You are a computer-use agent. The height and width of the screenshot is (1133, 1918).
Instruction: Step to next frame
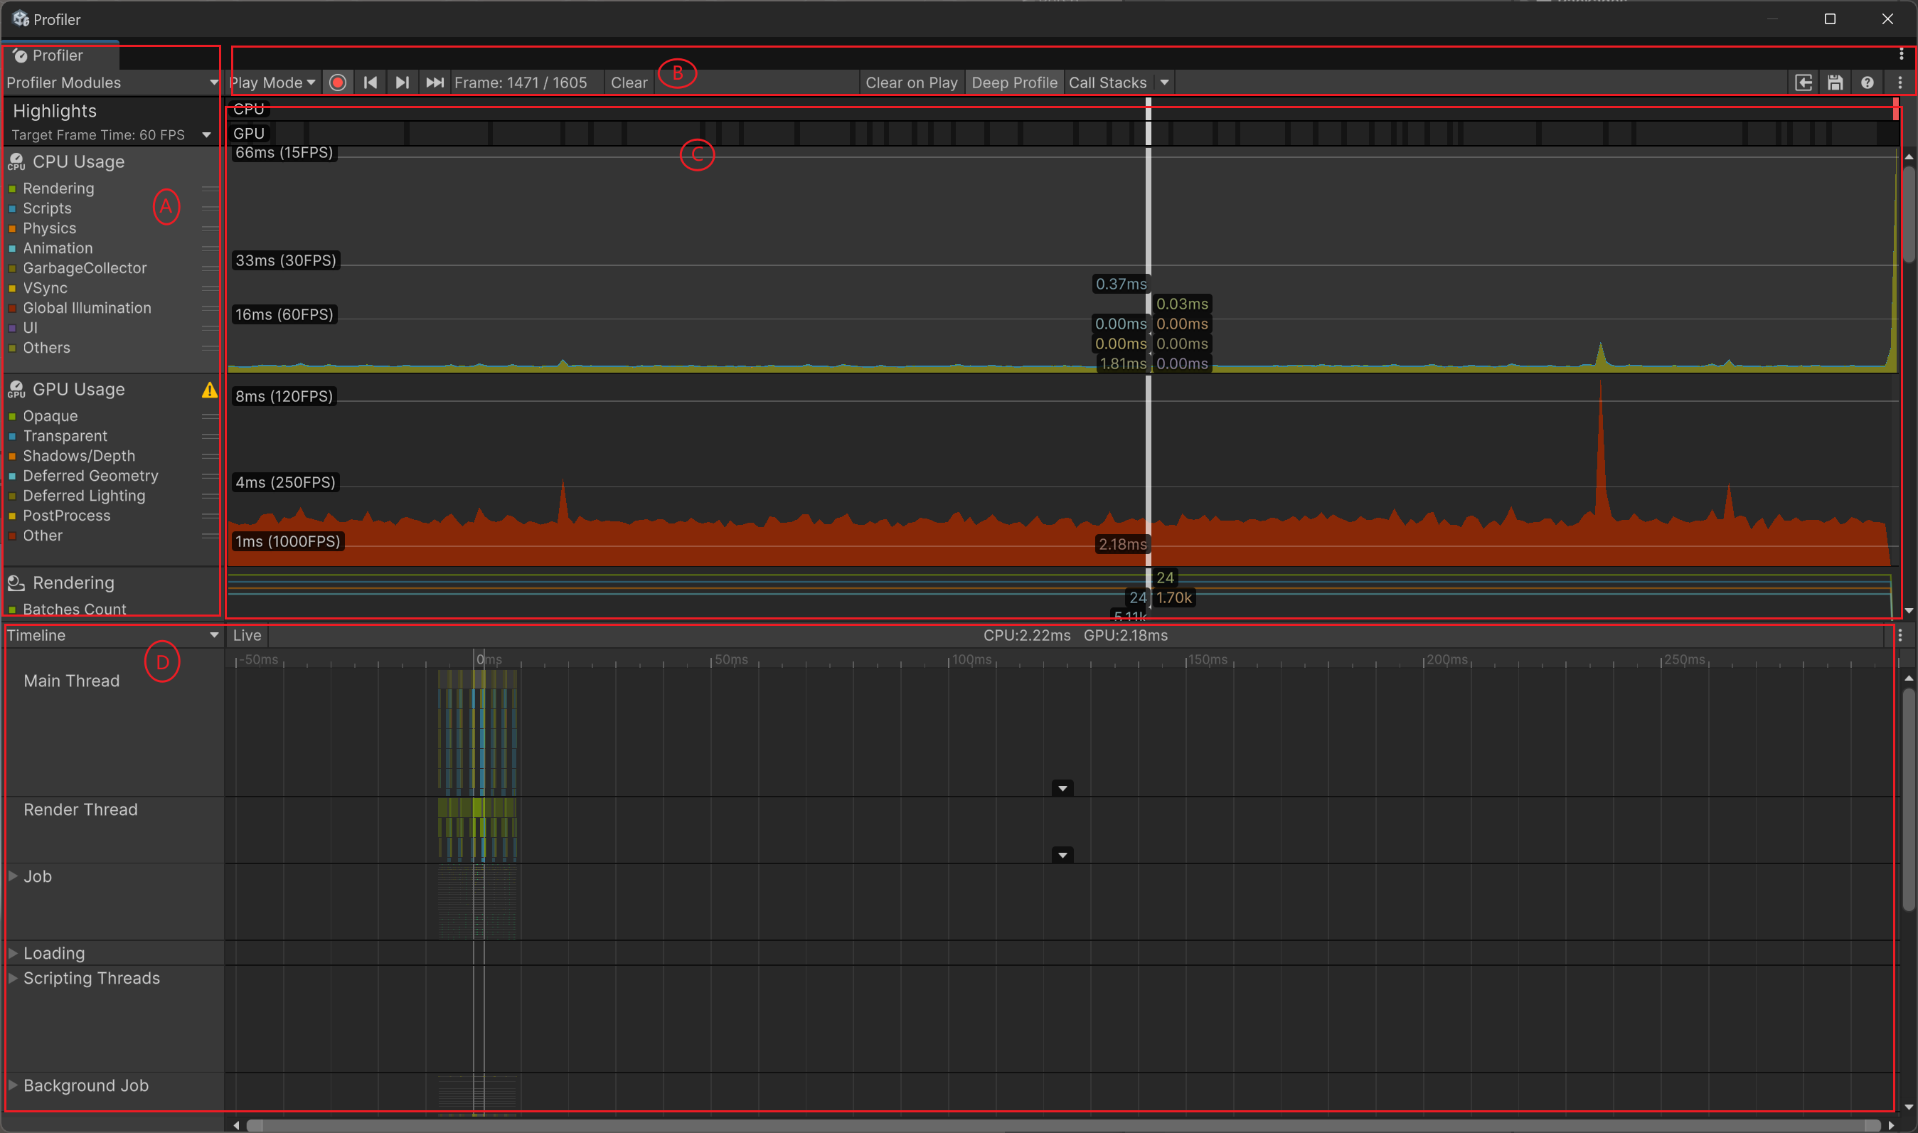tap(403, 83)
